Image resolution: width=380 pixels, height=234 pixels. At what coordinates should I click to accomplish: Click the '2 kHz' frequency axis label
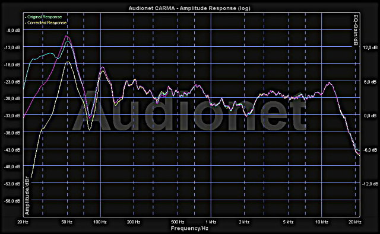(x=244, y=222)
